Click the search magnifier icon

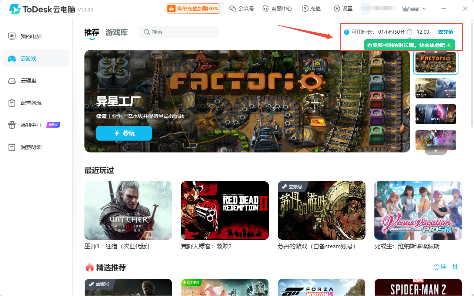point(147,32)
